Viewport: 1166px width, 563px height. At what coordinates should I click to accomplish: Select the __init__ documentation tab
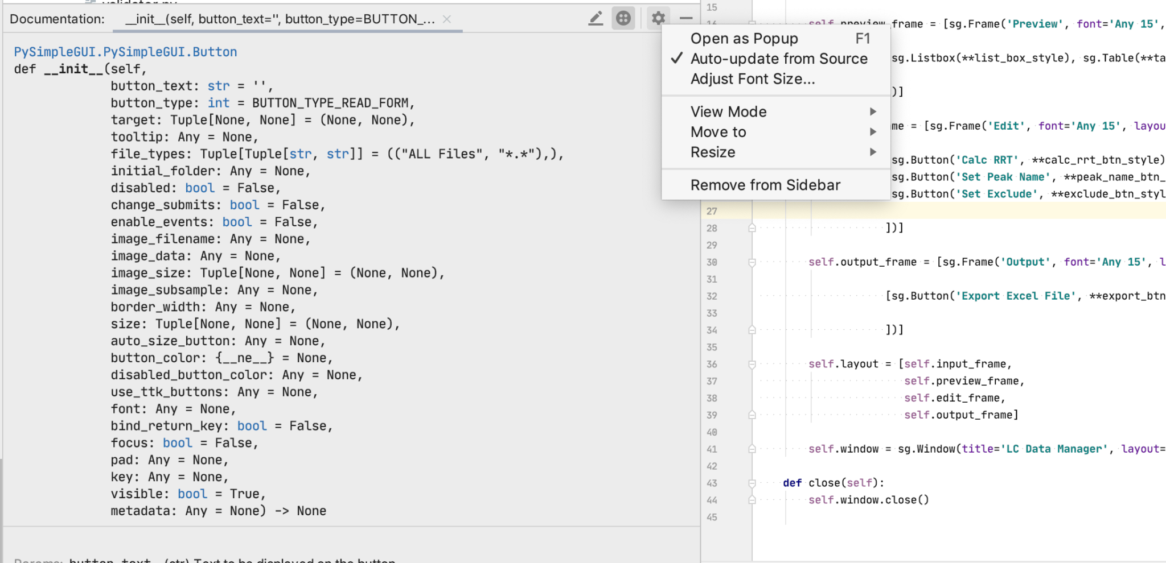tap(280, 19)
